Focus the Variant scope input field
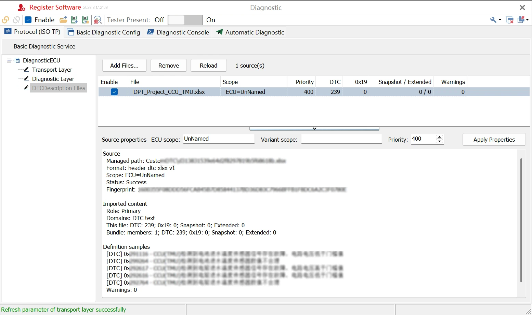Image resolution: width=532 pixels, height=315 pixels. tap(341, 139)
